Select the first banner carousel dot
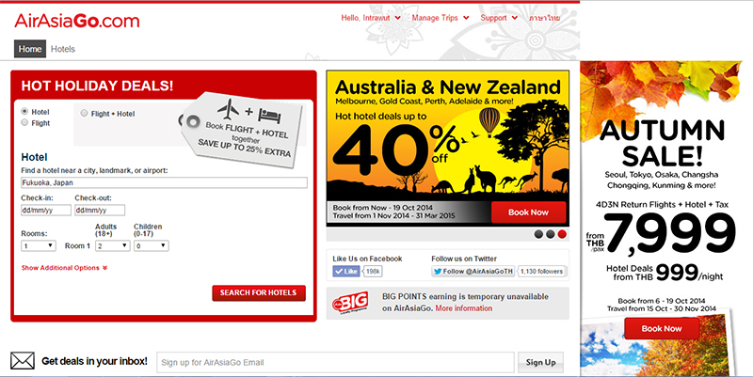This screenshot has width=753, height=377. [538, 234]
